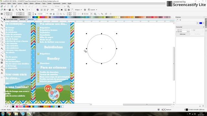207x116 pixels.
Task: Click the Open folder icon
Action: [x=5, y=10]
